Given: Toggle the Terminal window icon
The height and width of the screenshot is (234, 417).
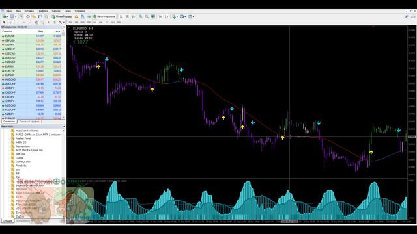Looking at the screenshot, I should click(x=40, y=16).
